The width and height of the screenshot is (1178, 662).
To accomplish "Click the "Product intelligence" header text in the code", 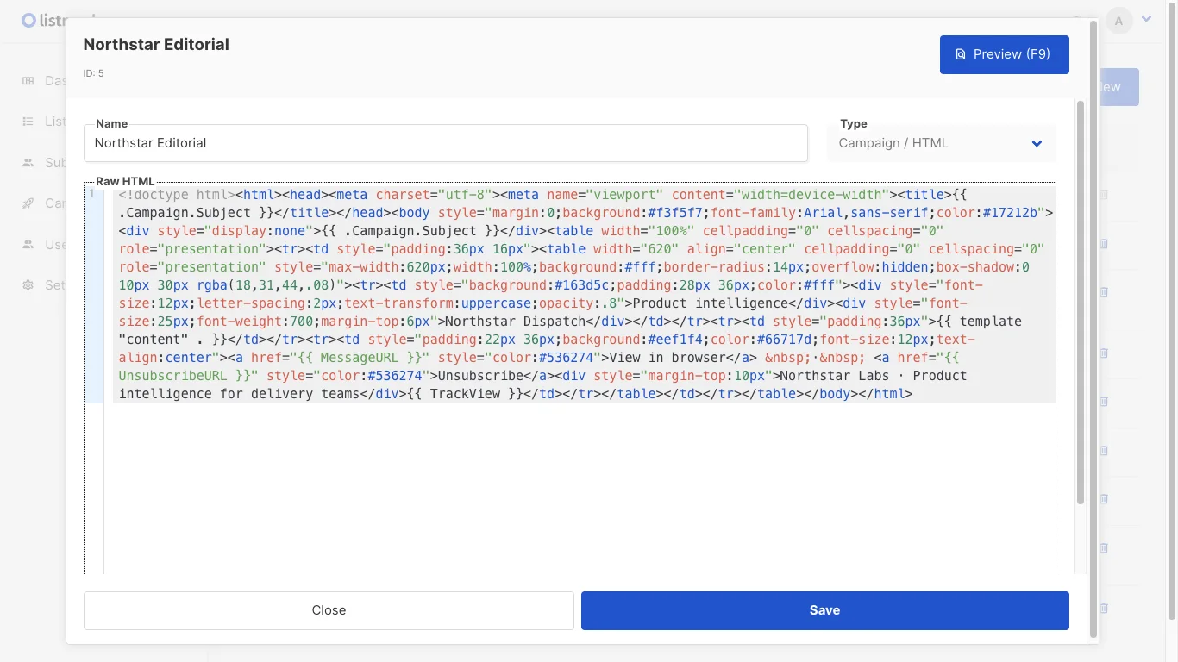I will click(711, 303).
